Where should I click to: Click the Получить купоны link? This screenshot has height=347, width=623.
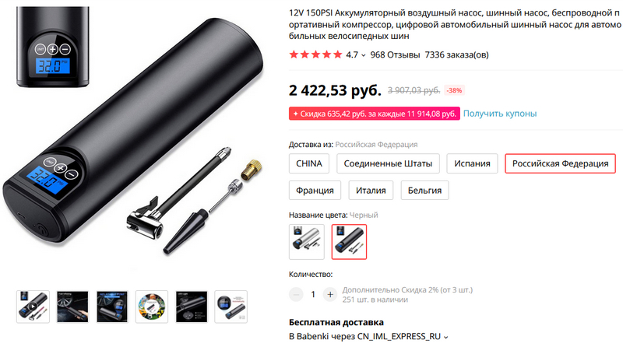pos(500,114)
